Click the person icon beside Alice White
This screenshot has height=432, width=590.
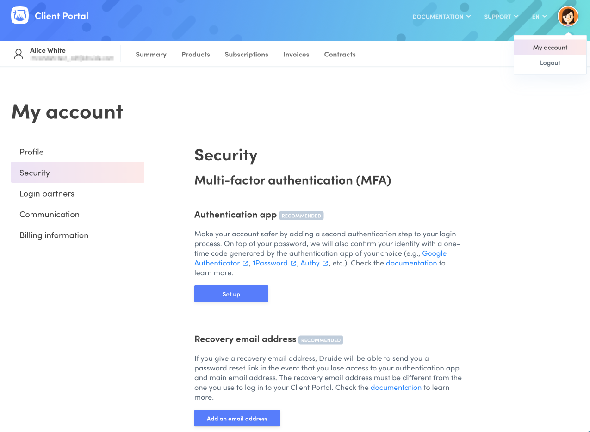tap(19, 54)
